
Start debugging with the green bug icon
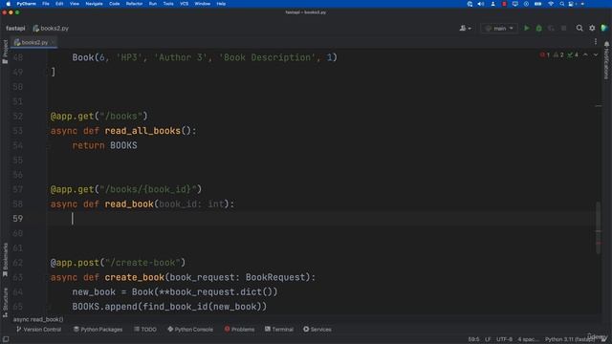(x=539, y=28)
